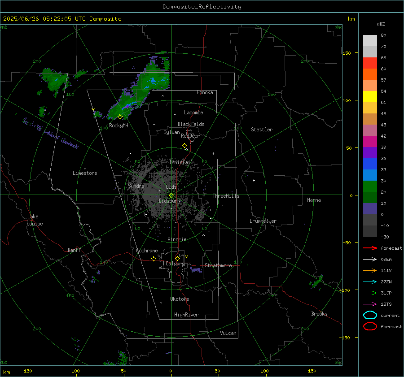Viewport: 404px width, 377px height.
Task: Click the orange 57-60 dBZ swatch
Action: coord(370,74)
